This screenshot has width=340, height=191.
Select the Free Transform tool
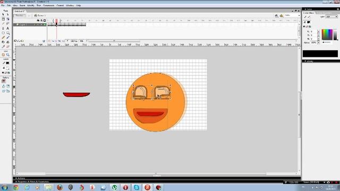3,19
